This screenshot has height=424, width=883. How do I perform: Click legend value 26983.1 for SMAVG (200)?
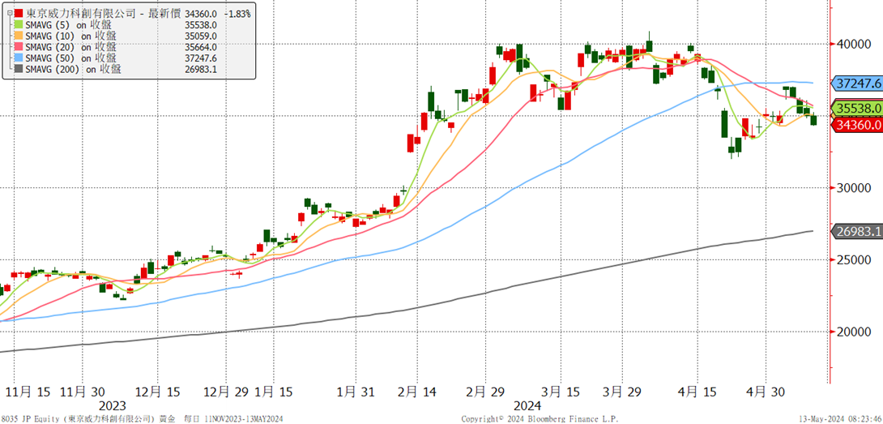point(200,70)
